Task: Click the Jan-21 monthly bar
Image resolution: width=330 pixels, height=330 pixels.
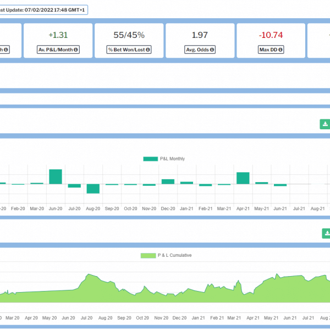Action: (x=186, y=183)
